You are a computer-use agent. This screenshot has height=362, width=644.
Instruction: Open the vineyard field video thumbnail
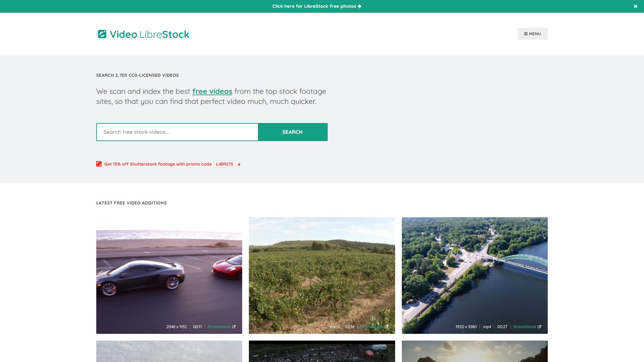322,275
